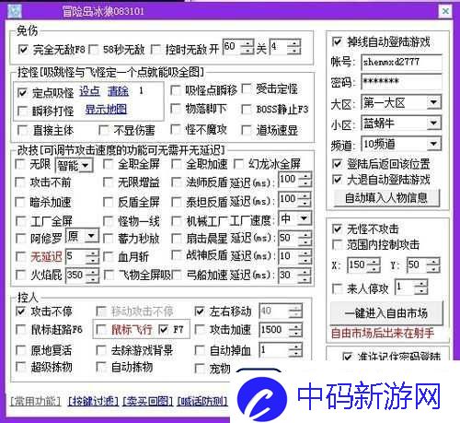Enable 超级捡物 checkbox

coord(20,367)
